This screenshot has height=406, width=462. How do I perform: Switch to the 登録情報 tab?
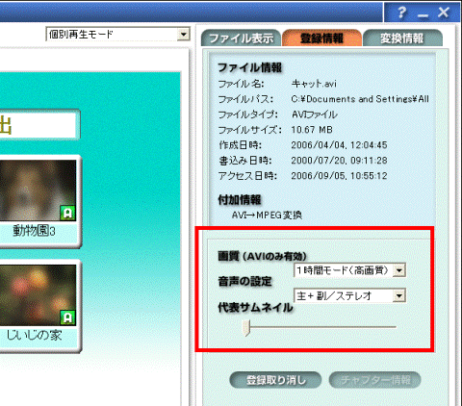point(321,38)
